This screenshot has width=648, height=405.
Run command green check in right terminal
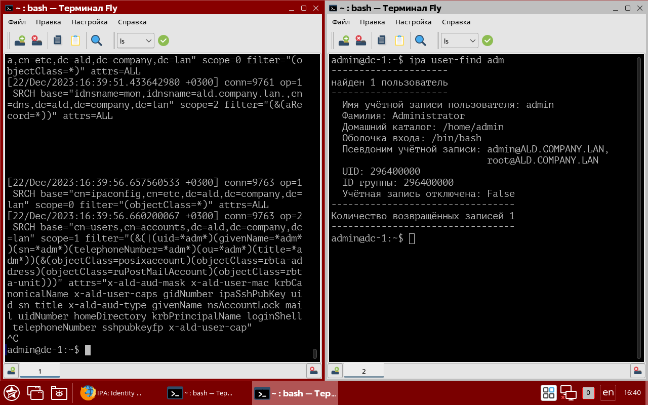point(487,40)
